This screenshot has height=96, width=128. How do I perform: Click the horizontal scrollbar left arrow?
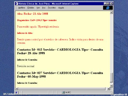pos(17,89)
